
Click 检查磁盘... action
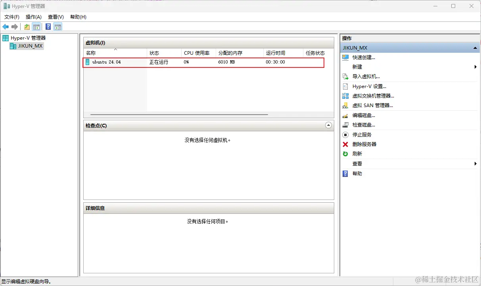pyautogui.click(x=364, y=125)
